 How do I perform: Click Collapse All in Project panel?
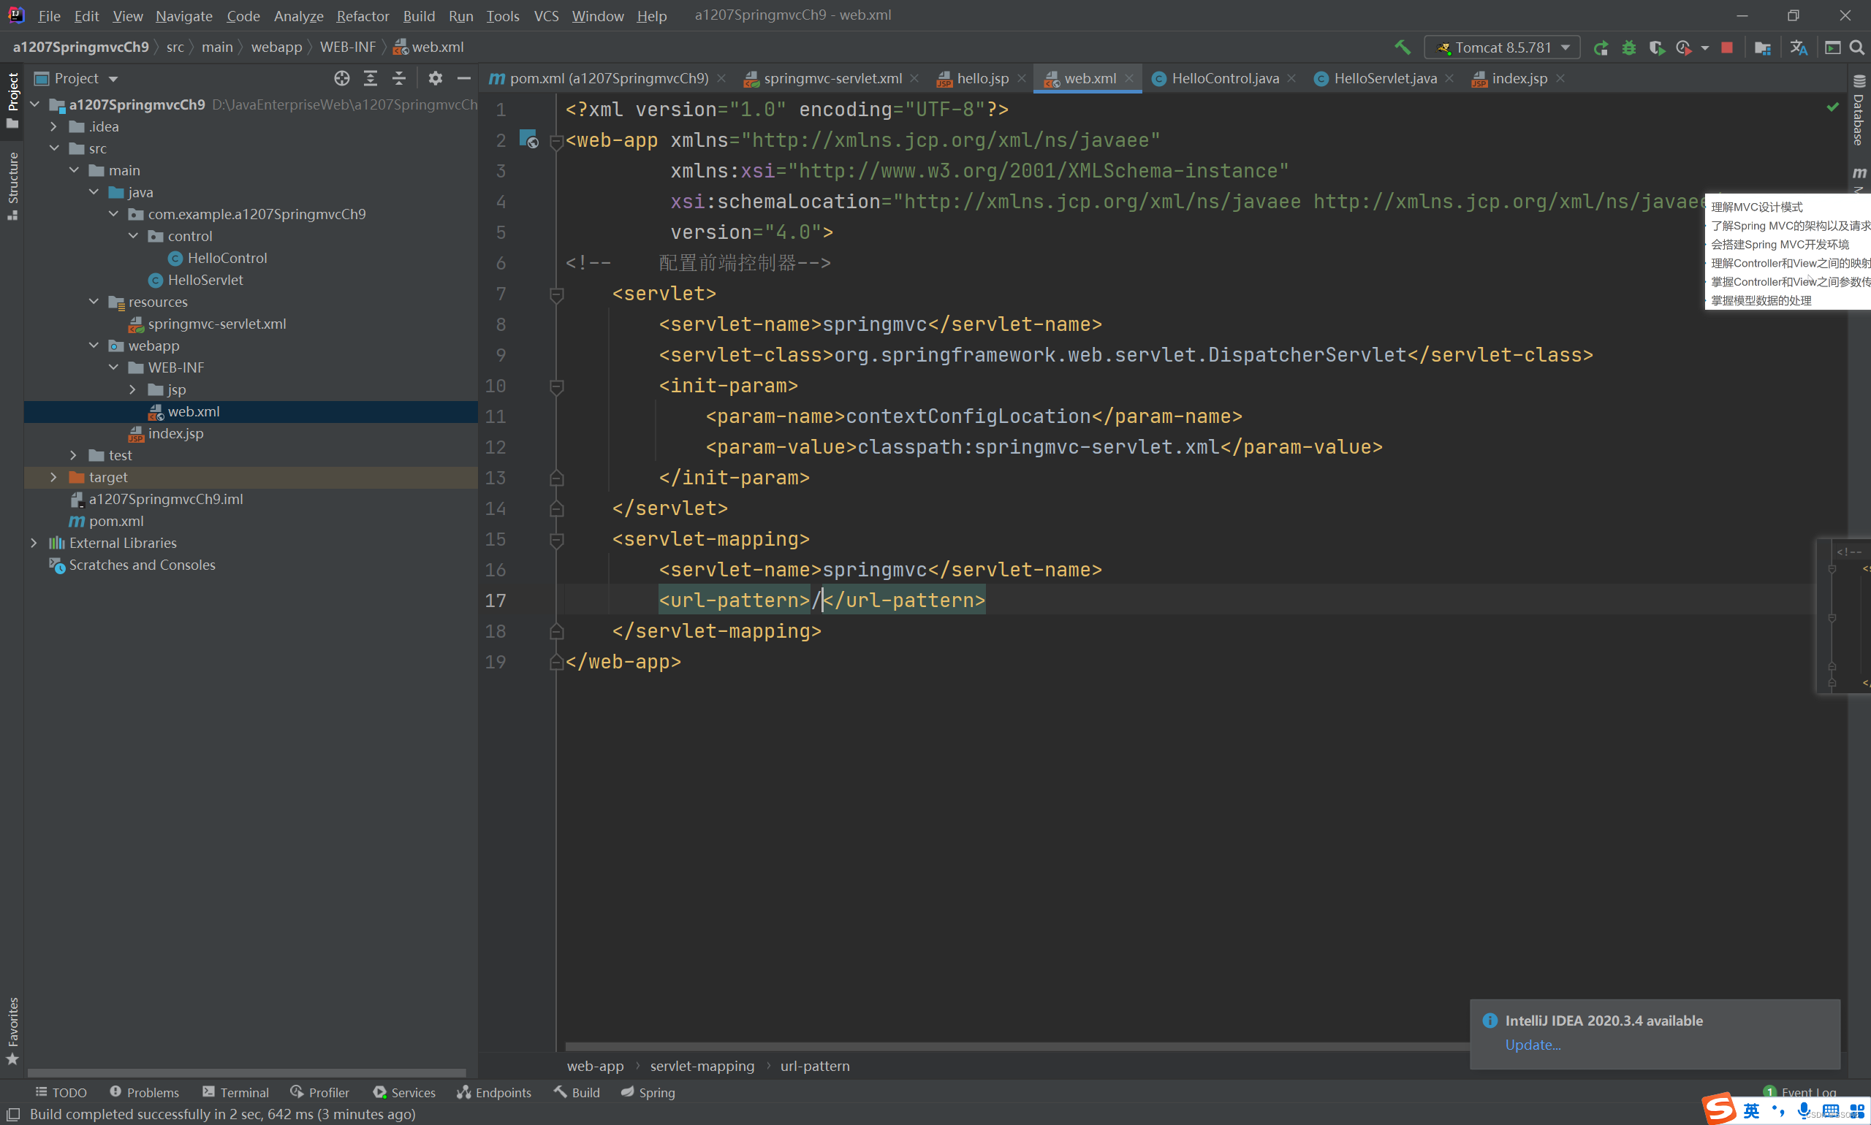point(399,78)
